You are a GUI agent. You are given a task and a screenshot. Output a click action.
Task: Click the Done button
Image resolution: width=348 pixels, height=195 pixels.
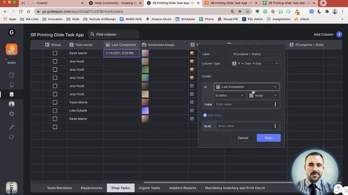[269, 138]
